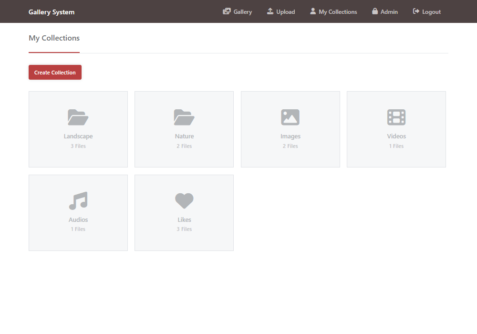The image size is (477, 334).
Task: Click "2 Files" under Nature
Action: point(184,146)
